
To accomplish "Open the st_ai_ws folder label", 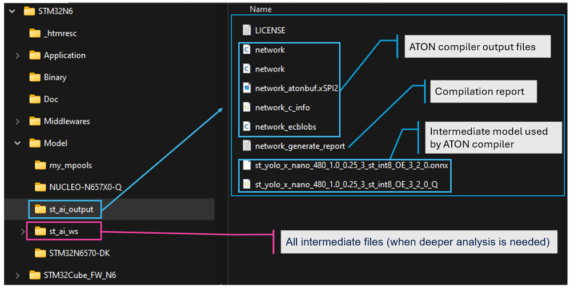I will pyautogui.click(x=63, y=231).
